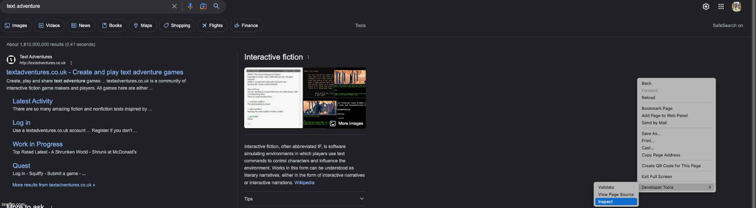Select the Finance filter chip

click(246, 25)
